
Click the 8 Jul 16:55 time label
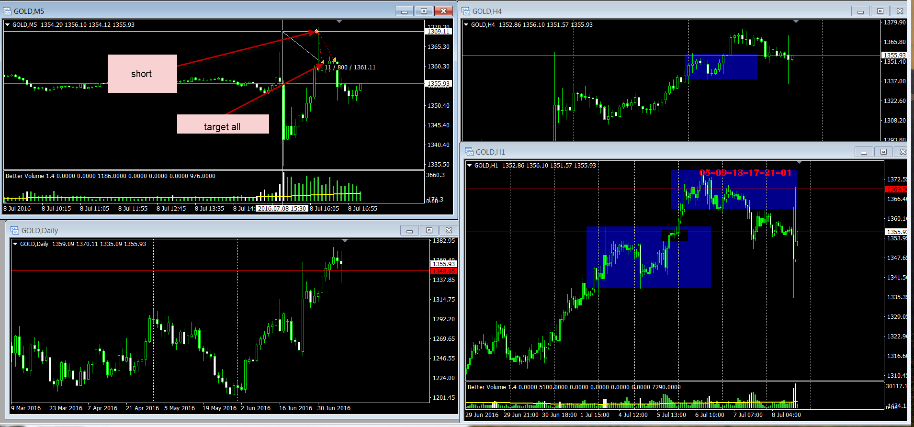click(x=362, y=208)
